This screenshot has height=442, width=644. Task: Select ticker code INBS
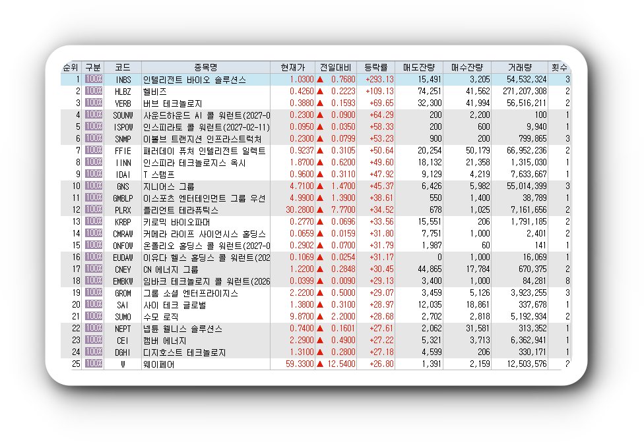coord(123,80)
